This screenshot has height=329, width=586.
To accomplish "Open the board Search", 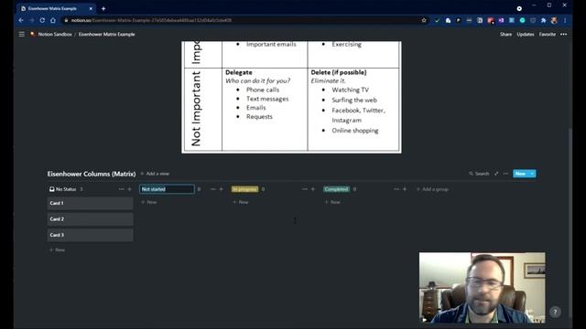I will coord(479,174).
